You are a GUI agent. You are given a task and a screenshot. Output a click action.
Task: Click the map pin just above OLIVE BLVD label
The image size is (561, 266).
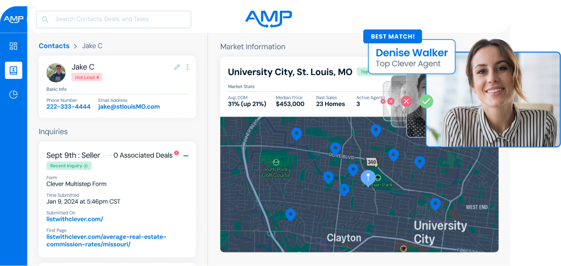335,148
